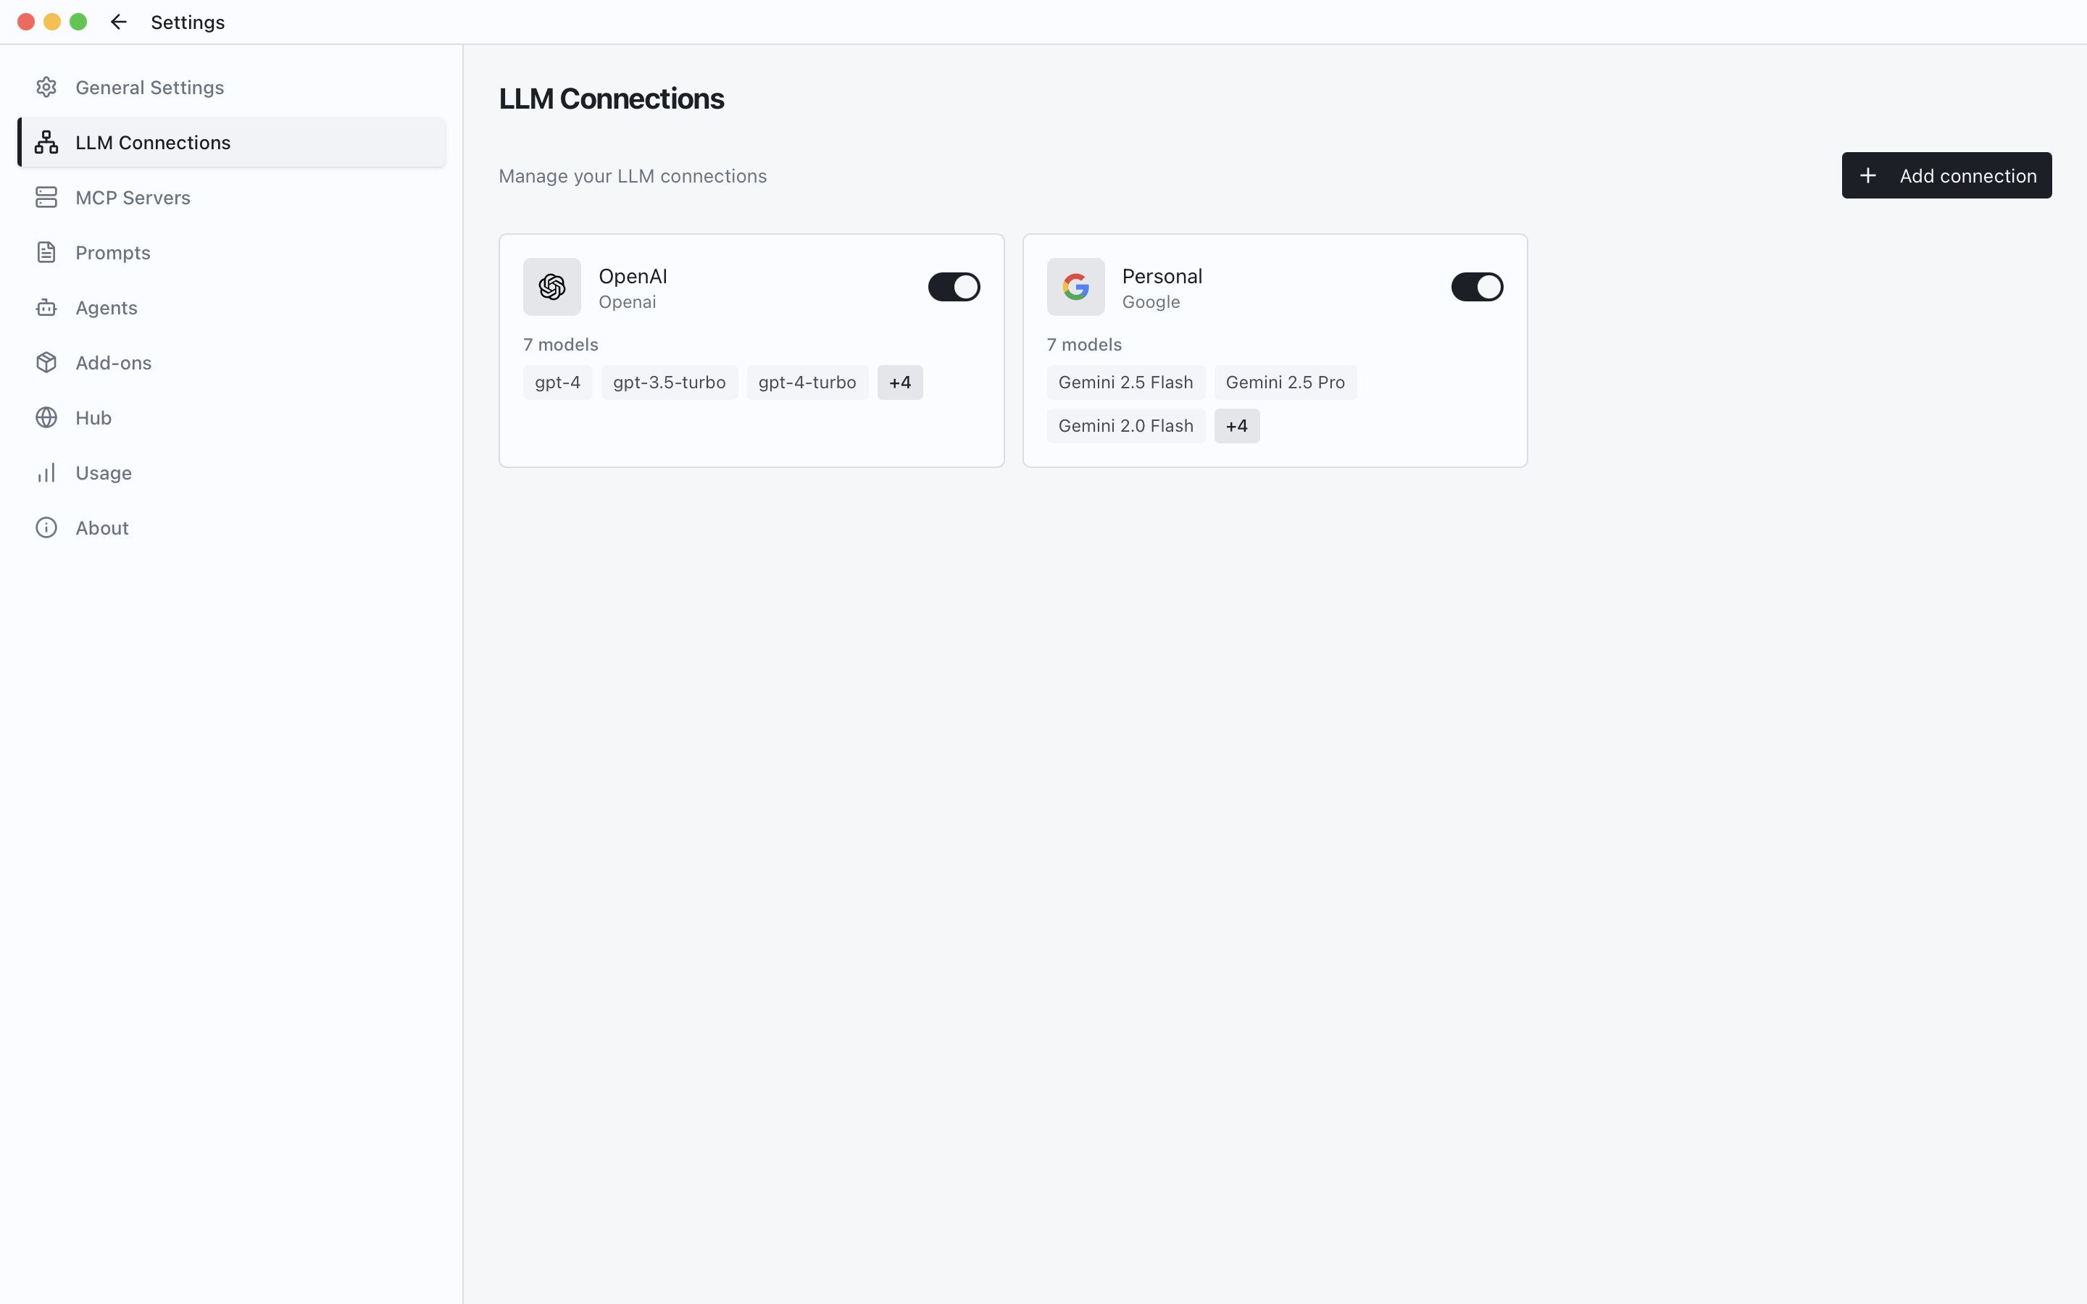Show the +4 hidden Google models
Image resolution: width=2087 pixels, height=1304 pixels.
1237,425
